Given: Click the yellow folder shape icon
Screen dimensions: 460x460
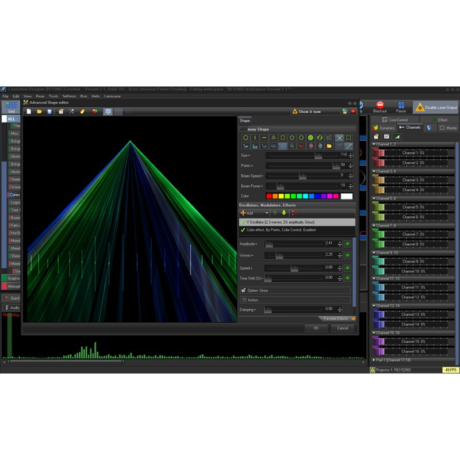Looking at the screenshot, I should (x=329, y=146).
